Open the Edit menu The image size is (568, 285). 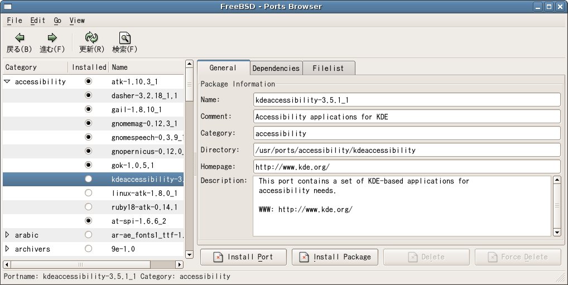tap(38, 21)
